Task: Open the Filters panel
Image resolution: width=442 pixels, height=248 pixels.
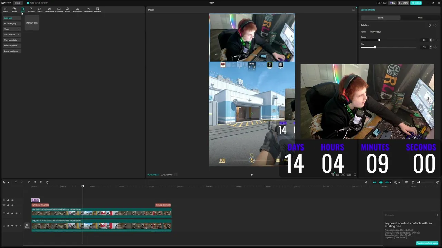Action: coord(68,10)
